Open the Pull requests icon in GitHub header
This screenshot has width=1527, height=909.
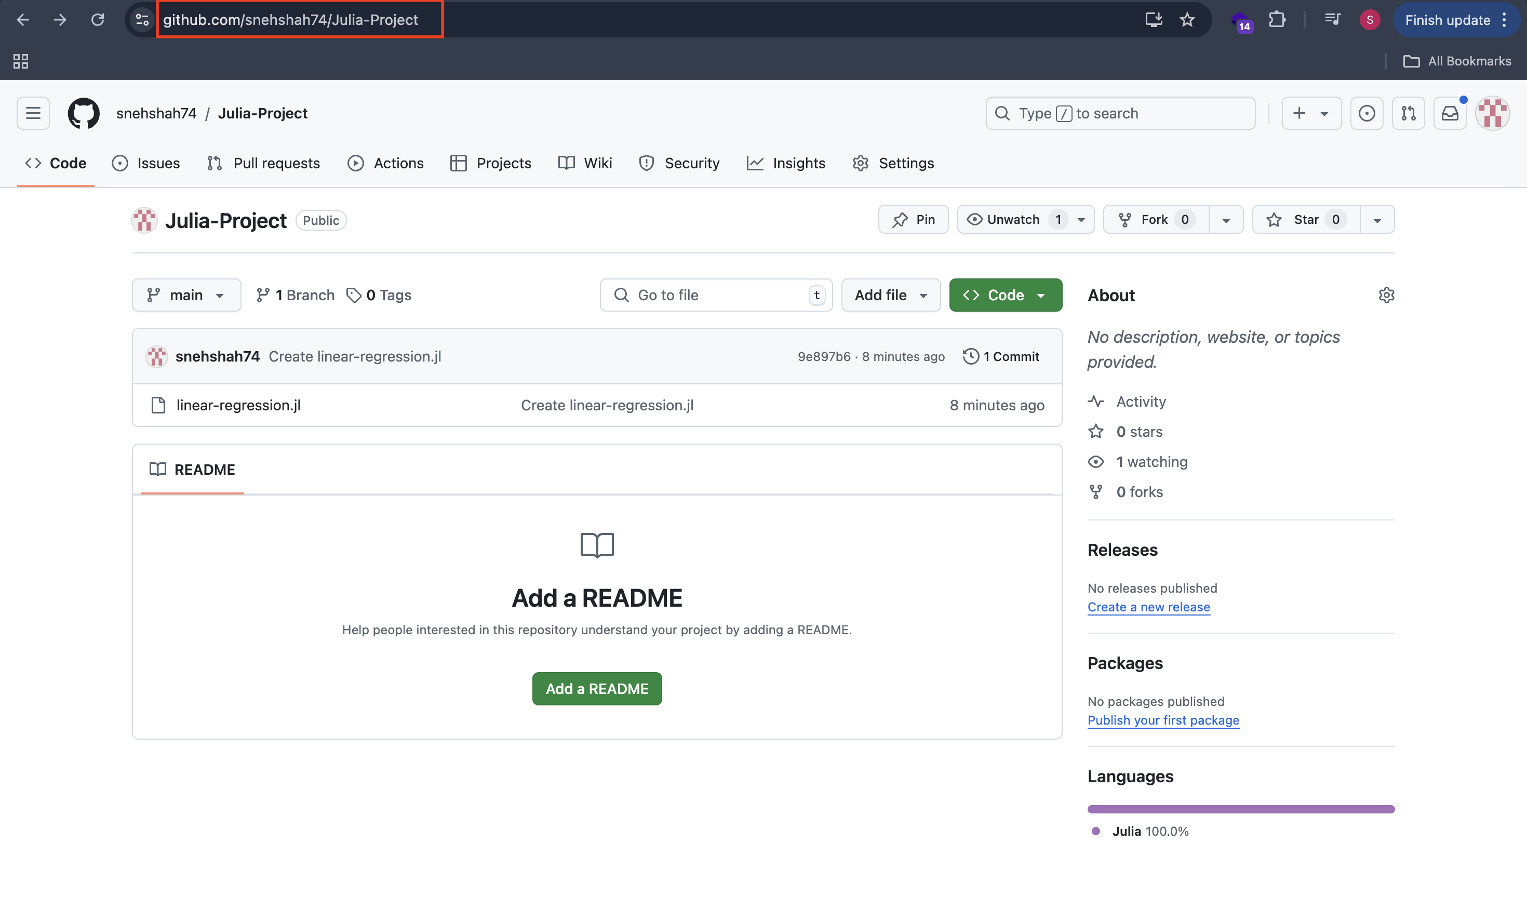pyautogui.click(x=1408, y=113)
